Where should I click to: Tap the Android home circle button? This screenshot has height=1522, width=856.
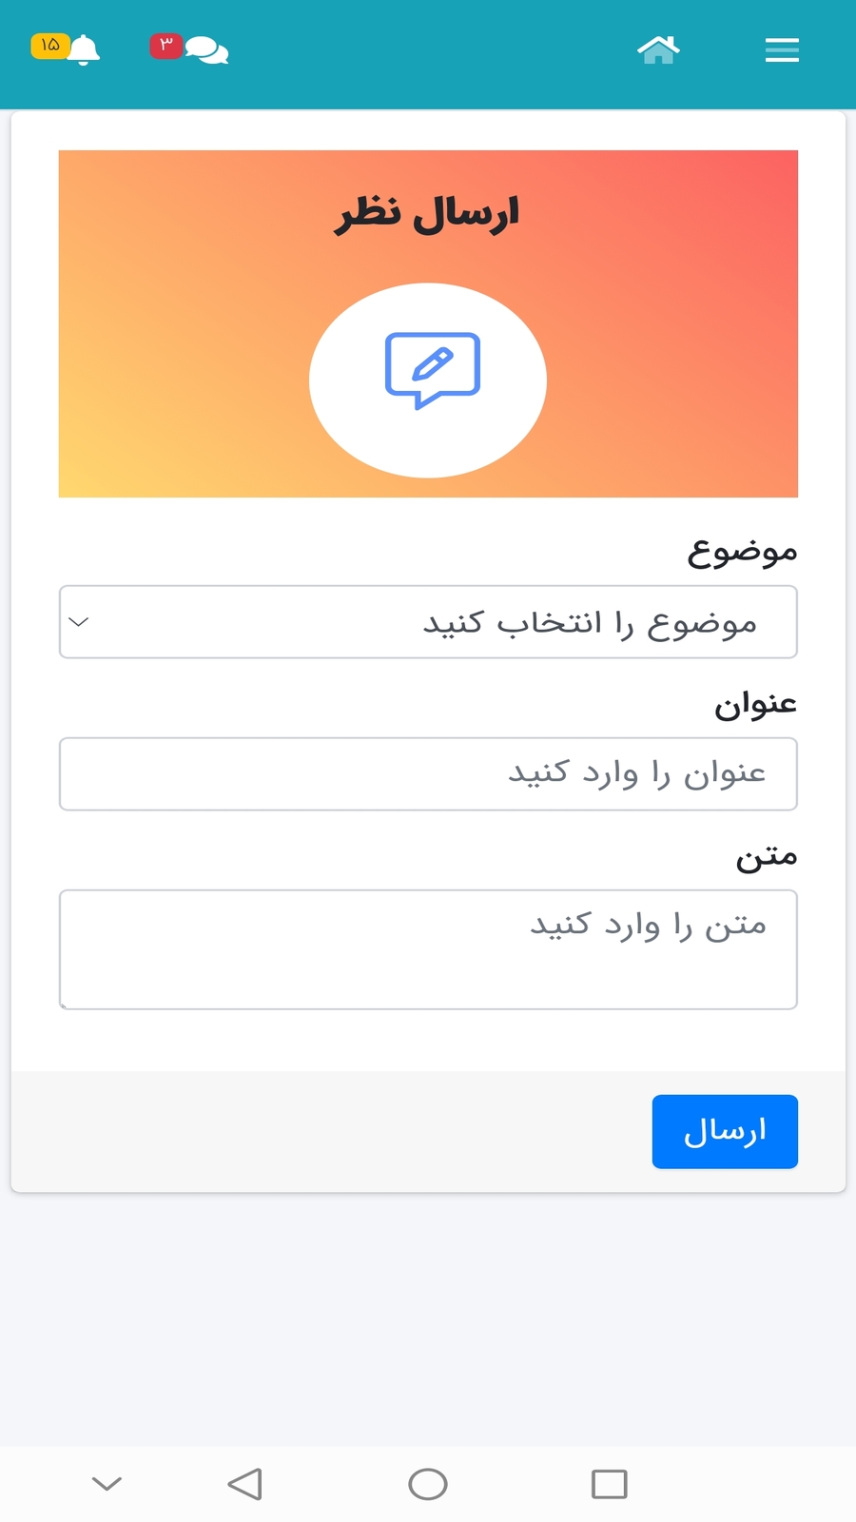pos(428,1484)
